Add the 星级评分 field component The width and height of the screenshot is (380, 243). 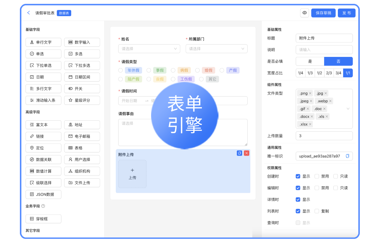[x=82, y=100]
